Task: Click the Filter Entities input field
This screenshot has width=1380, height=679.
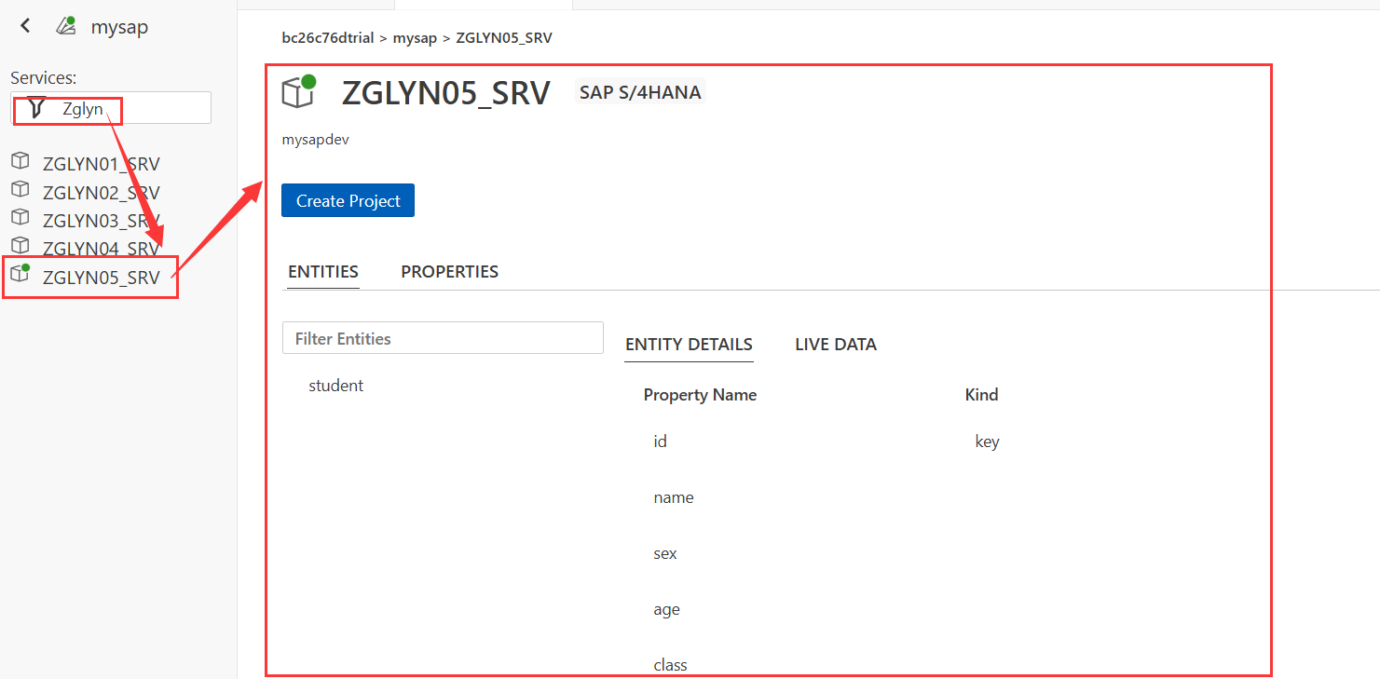Action: pyautogui.click(x=443, y=338)
